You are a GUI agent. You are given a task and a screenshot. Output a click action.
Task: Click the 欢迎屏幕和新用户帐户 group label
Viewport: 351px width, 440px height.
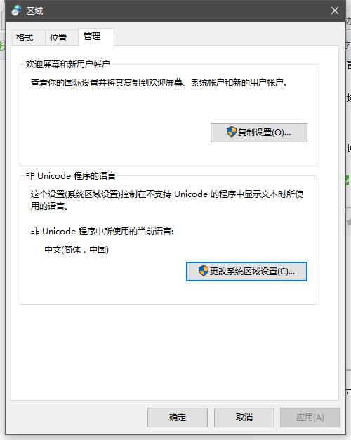(x=67, y=65)
